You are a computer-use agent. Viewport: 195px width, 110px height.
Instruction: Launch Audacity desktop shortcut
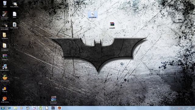point(5,90)
